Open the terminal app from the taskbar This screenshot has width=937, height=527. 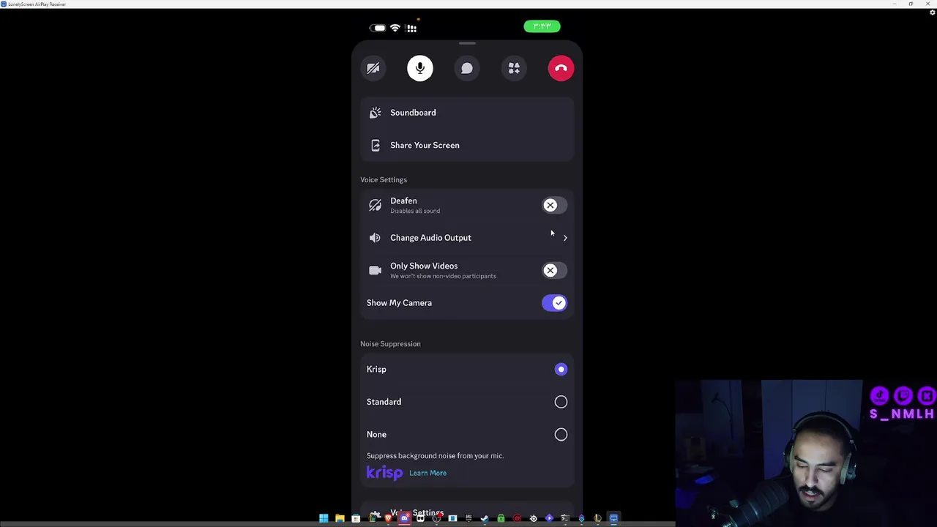pyautogui.click(x=565, y=518)
